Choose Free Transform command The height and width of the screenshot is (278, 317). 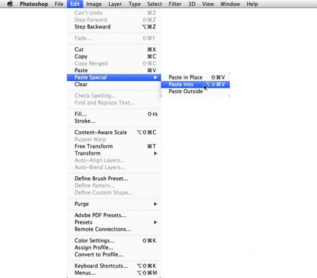(x=94, y=146)
